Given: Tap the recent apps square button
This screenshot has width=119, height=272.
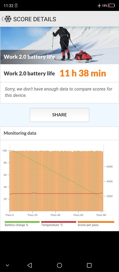Looking at the screenshot, I should (89, 265).
